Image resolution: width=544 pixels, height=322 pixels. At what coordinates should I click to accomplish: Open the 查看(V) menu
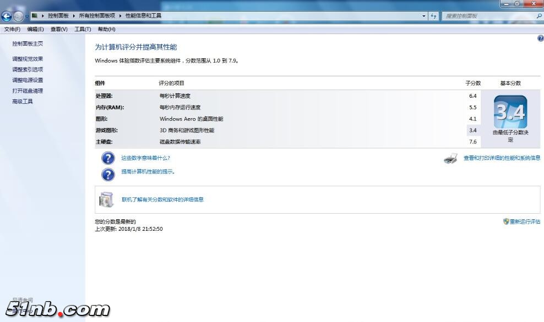tap(59, 29)
